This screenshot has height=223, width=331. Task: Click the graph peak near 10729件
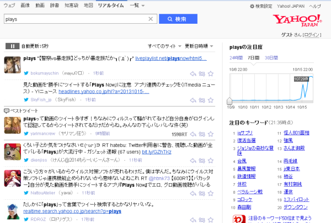(x=311, y=77)
